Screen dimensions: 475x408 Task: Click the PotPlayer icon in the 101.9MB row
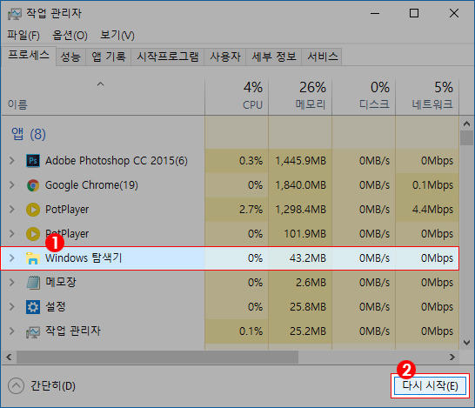(33, 234)
